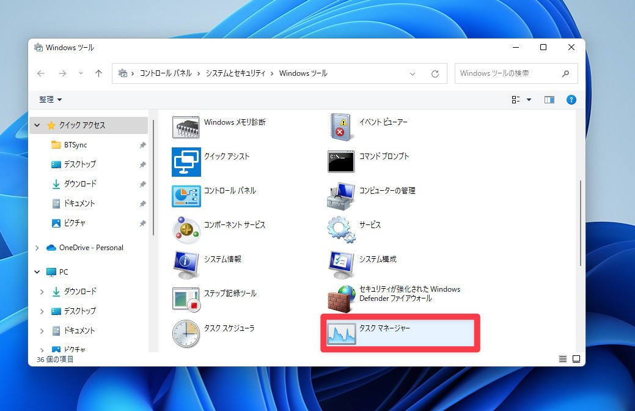Select the タスク マネージャー label text
Image resolution: width=635 pixels, height=411 pixels.
pos(384,328)
